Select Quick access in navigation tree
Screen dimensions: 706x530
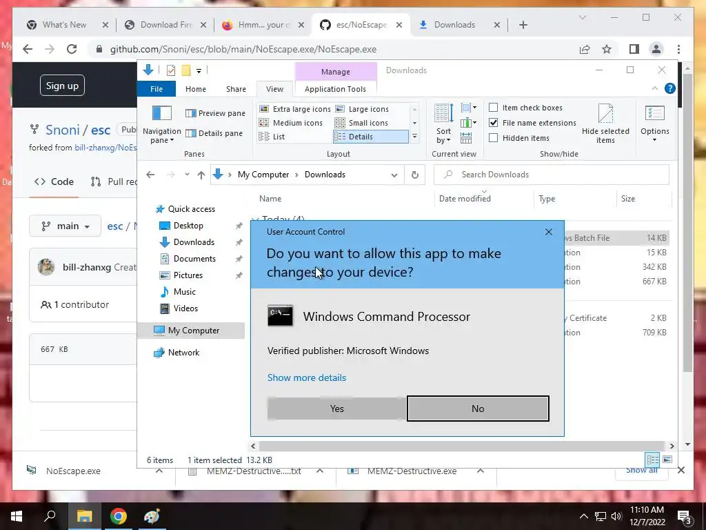(185, 209)
